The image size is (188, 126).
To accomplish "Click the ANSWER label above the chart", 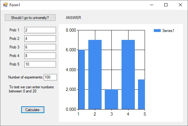I will pos(73,18).
